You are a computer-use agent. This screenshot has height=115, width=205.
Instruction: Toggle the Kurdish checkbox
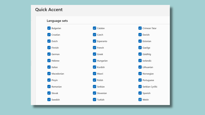coord(94,67)
